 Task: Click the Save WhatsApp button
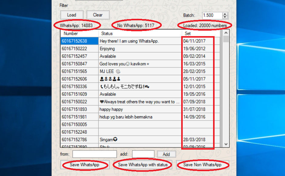tap(85, 165)
